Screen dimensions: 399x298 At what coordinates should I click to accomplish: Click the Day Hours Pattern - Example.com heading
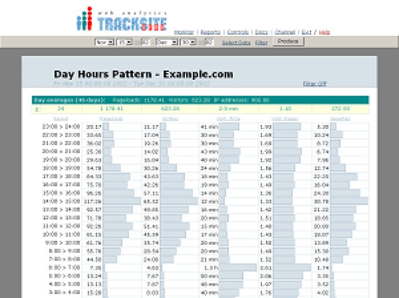pos(143,74)
